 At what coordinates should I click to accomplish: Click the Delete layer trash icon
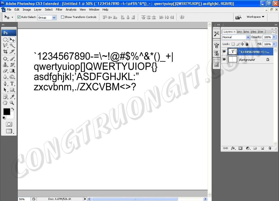point(270,148)
